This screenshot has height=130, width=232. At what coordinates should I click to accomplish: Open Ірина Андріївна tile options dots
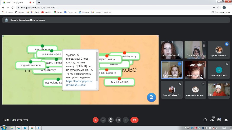(180, 64)
